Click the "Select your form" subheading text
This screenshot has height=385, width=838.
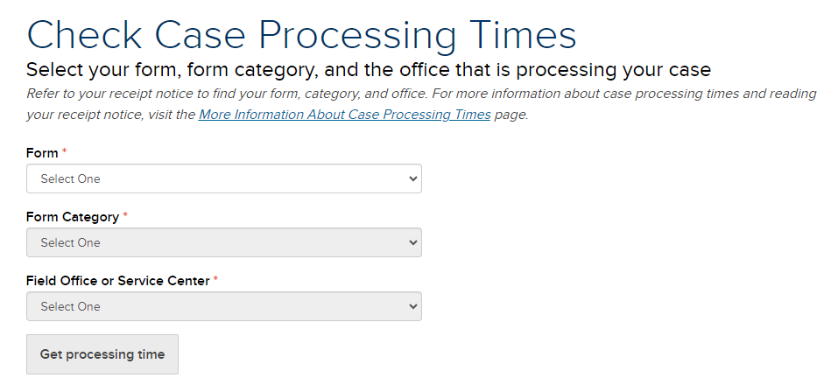pyautogui.click(x=368, y=69)
